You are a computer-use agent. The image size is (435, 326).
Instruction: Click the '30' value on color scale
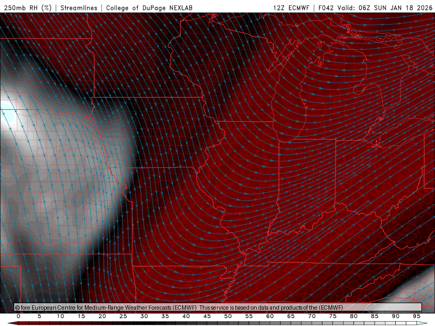click(144, 316)
